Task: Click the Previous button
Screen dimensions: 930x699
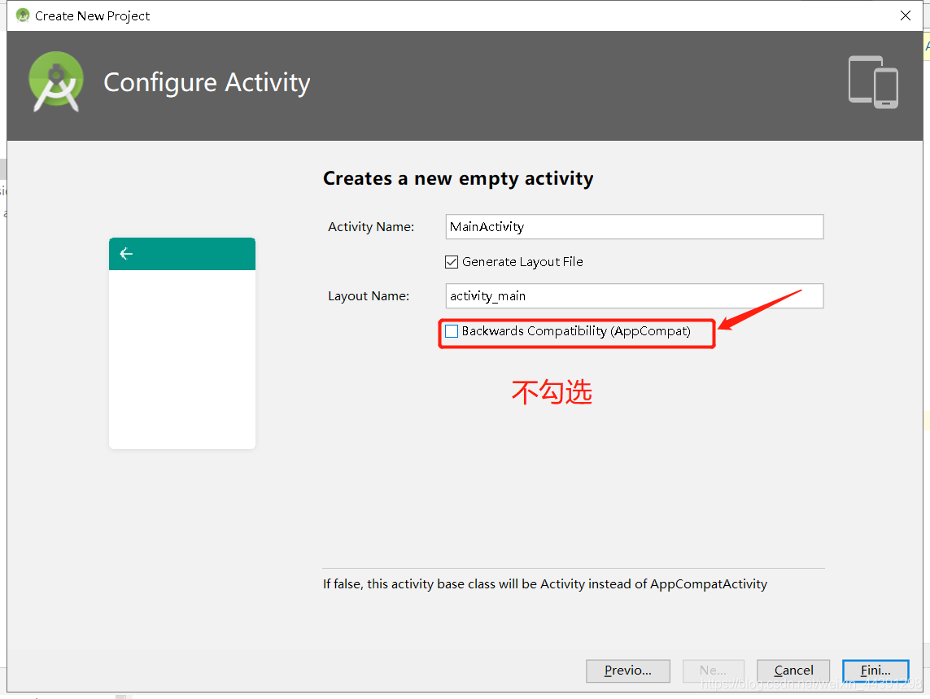Action: click(627, 670)
